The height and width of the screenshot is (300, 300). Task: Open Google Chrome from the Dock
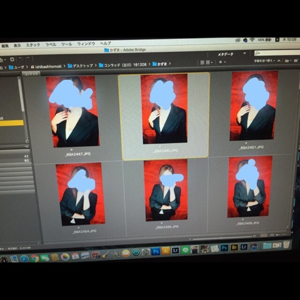34,259
